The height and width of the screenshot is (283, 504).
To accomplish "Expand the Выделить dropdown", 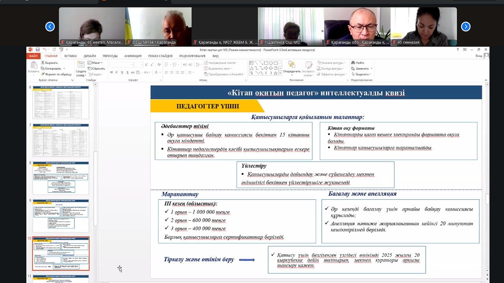I will [362, 74].
